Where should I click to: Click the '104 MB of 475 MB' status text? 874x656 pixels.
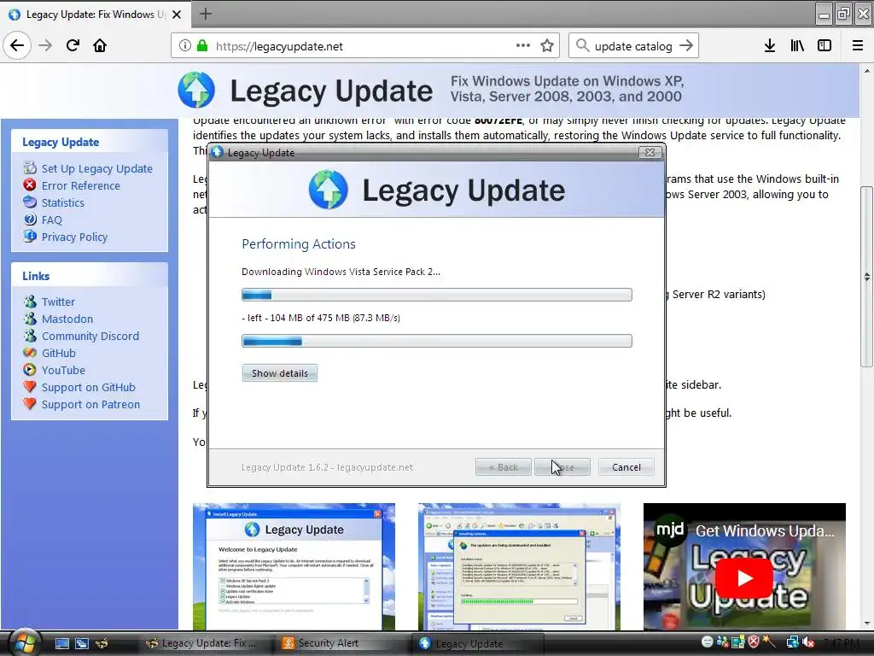tap(310, 318)
